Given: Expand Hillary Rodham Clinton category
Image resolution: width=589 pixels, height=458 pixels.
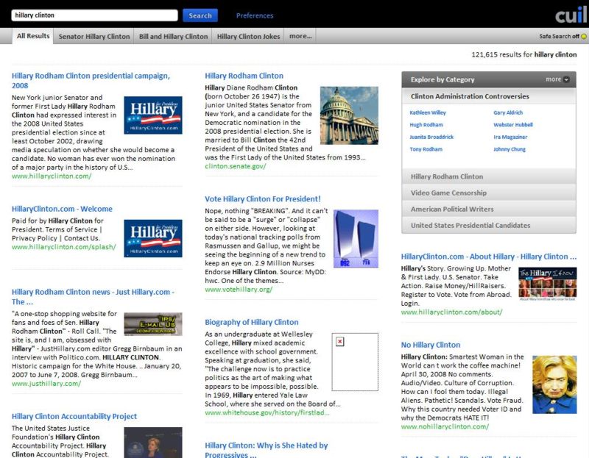Looking at the screenshot, I should coord(489,176).
